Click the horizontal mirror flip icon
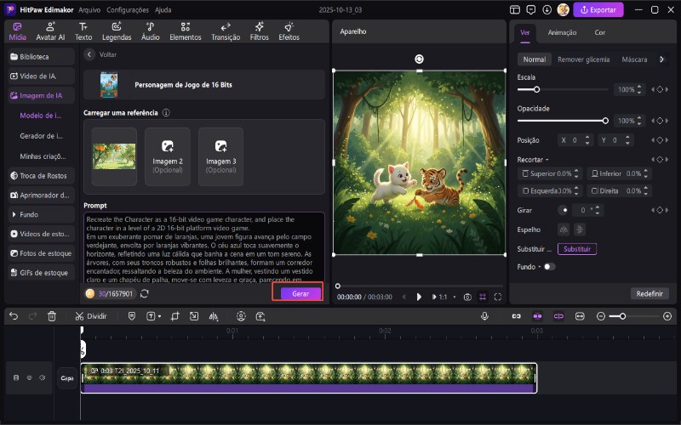Image resolution: width=681 pixels, height=425 pixels. 563,229
